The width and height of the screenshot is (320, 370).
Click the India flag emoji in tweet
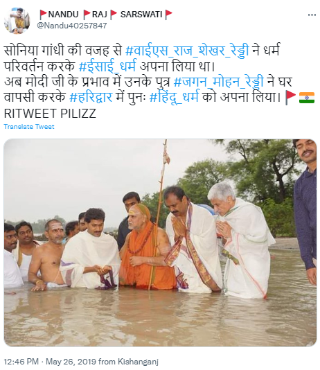tap(307, 98)
